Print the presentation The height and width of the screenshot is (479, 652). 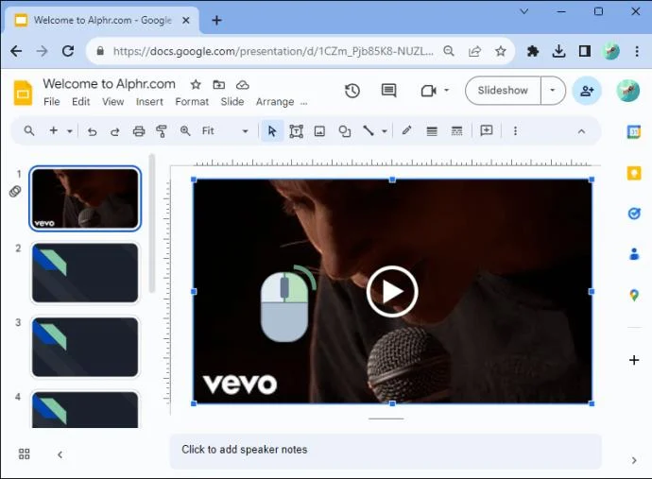click(x=139, y=131)
